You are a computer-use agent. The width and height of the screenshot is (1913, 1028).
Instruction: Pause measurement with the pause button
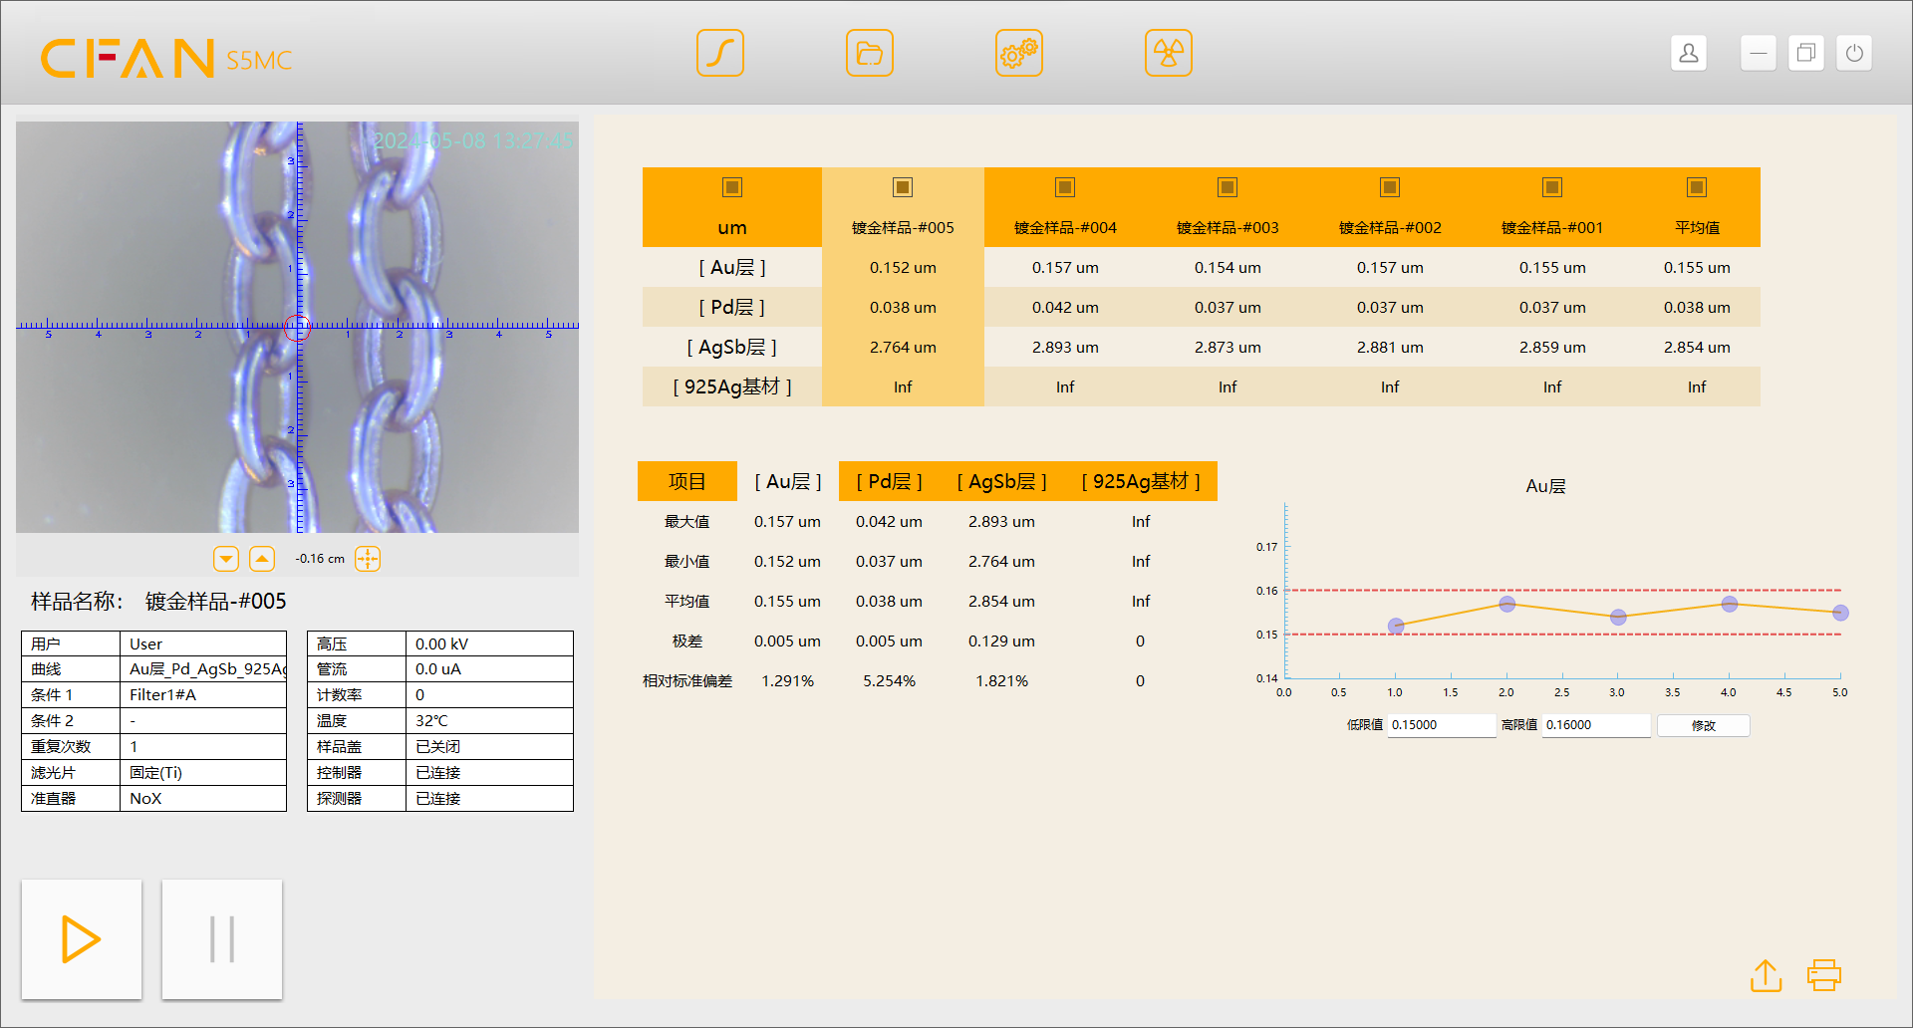click(222, 939)
